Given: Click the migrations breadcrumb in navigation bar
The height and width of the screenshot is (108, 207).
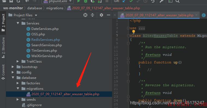Looking at the screenshot, I should [55, 8].
